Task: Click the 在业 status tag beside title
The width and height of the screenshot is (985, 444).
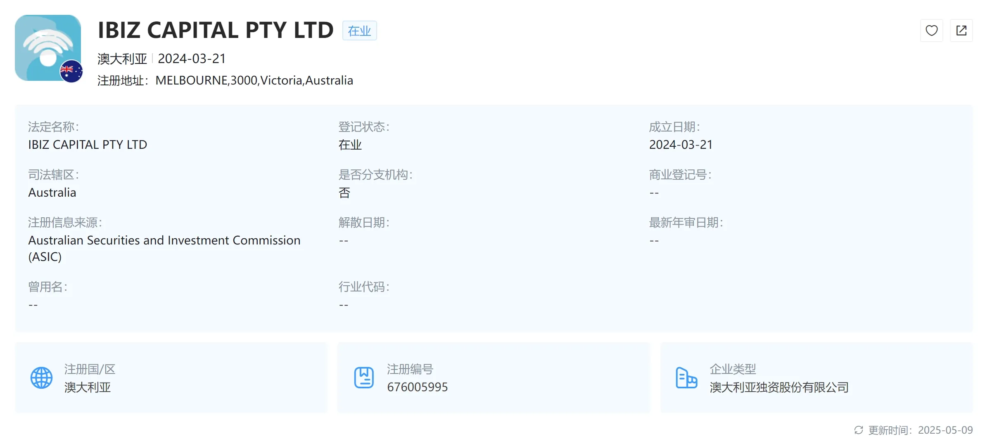Action: click(x=359, y=31)
